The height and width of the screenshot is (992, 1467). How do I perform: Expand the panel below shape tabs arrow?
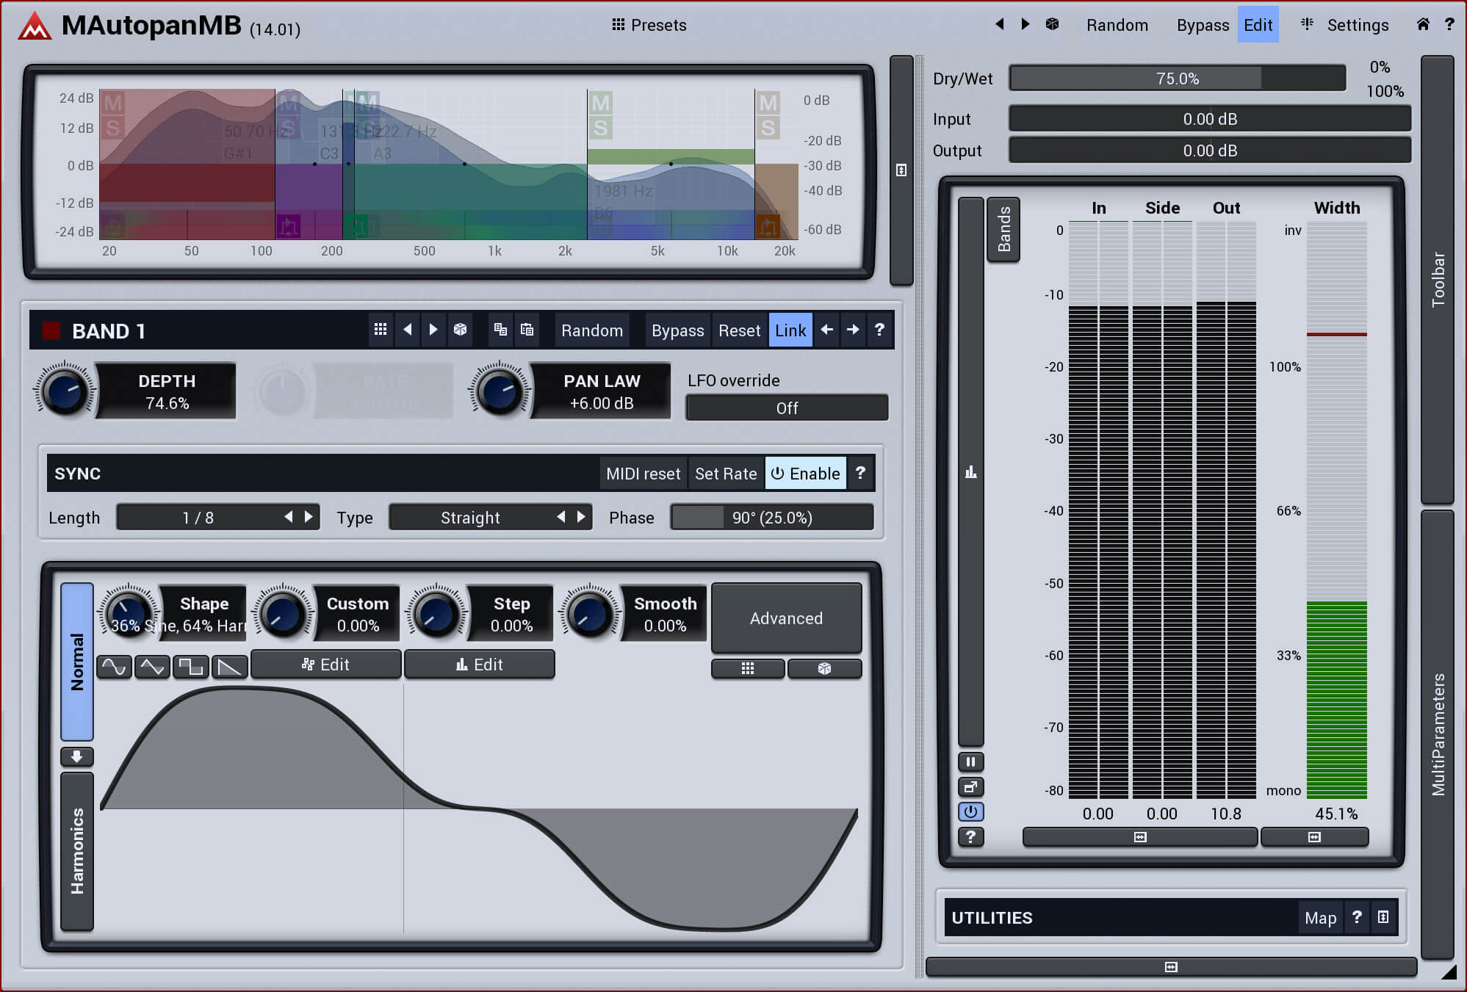pos(76,756)
